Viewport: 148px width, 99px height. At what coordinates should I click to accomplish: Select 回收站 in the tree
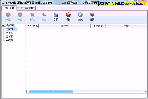9,40
